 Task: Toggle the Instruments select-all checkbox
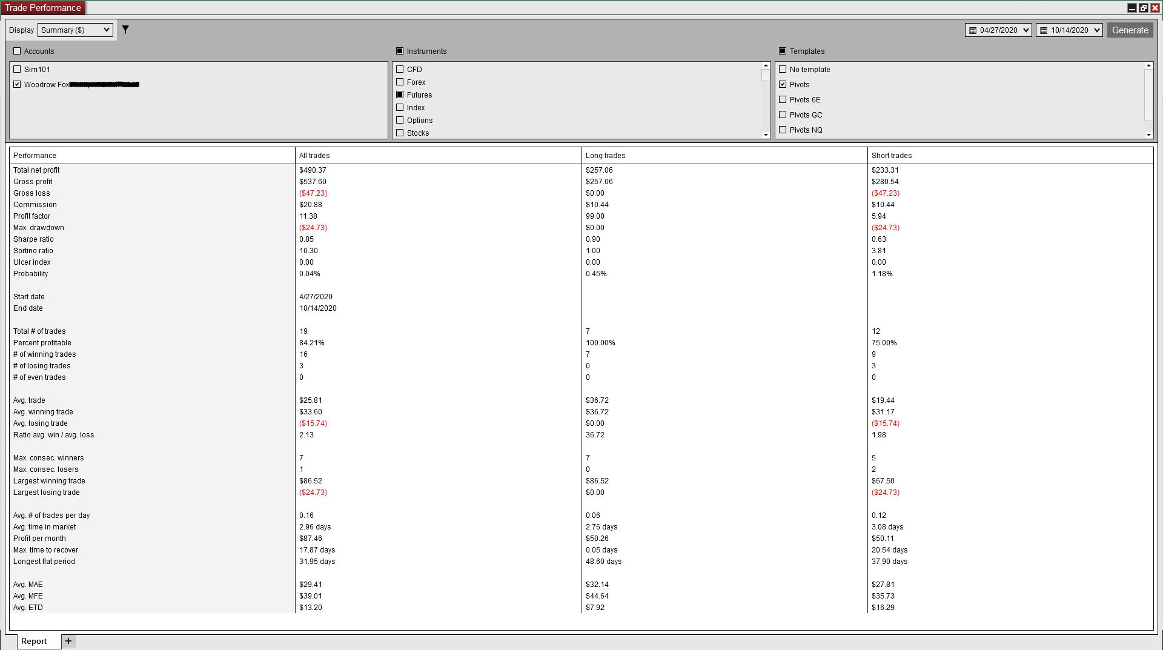tap(400, 51)
